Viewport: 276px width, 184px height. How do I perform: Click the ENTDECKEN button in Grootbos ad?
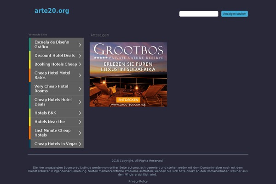(128, 100)
